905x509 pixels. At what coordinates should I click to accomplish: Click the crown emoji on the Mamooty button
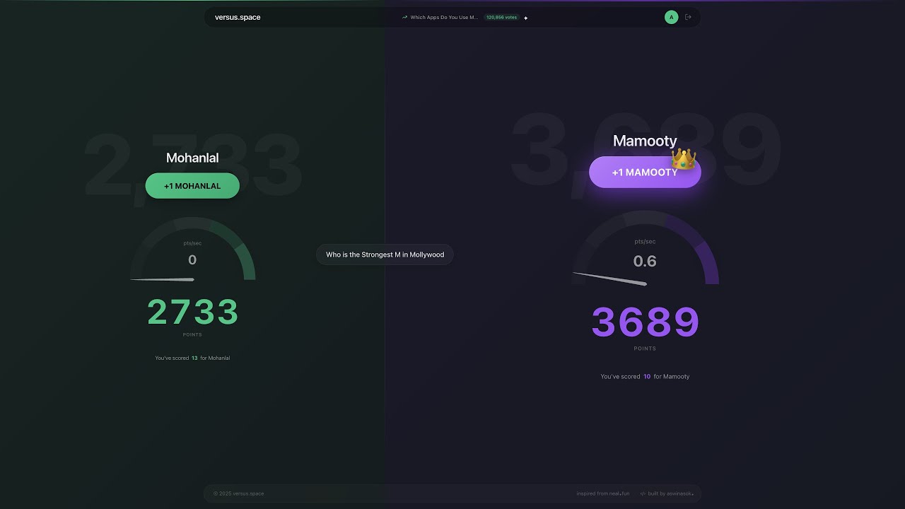pyautogui.click(x=684, y=159)
